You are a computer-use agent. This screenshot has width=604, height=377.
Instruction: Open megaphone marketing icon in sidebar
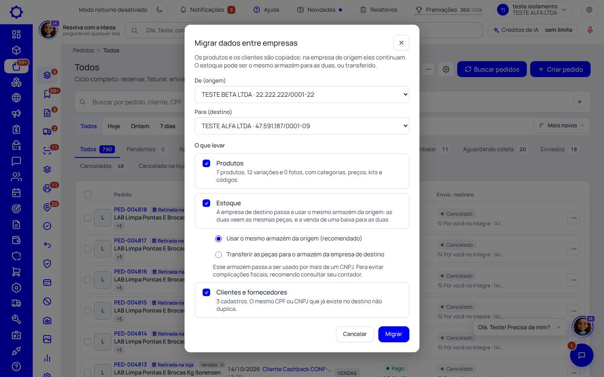[x=16, y=114]
